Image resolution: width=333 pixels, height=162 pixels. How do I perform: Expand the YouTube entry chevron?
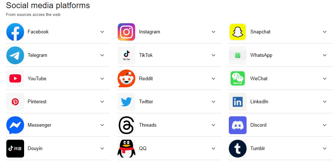[102, 78]
